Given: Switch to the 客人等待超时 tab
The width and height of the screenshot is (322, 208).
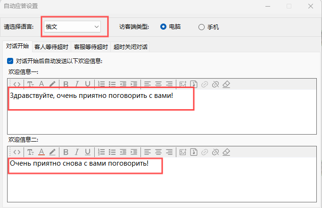Looking at the screenshot, I should (51, 47).
